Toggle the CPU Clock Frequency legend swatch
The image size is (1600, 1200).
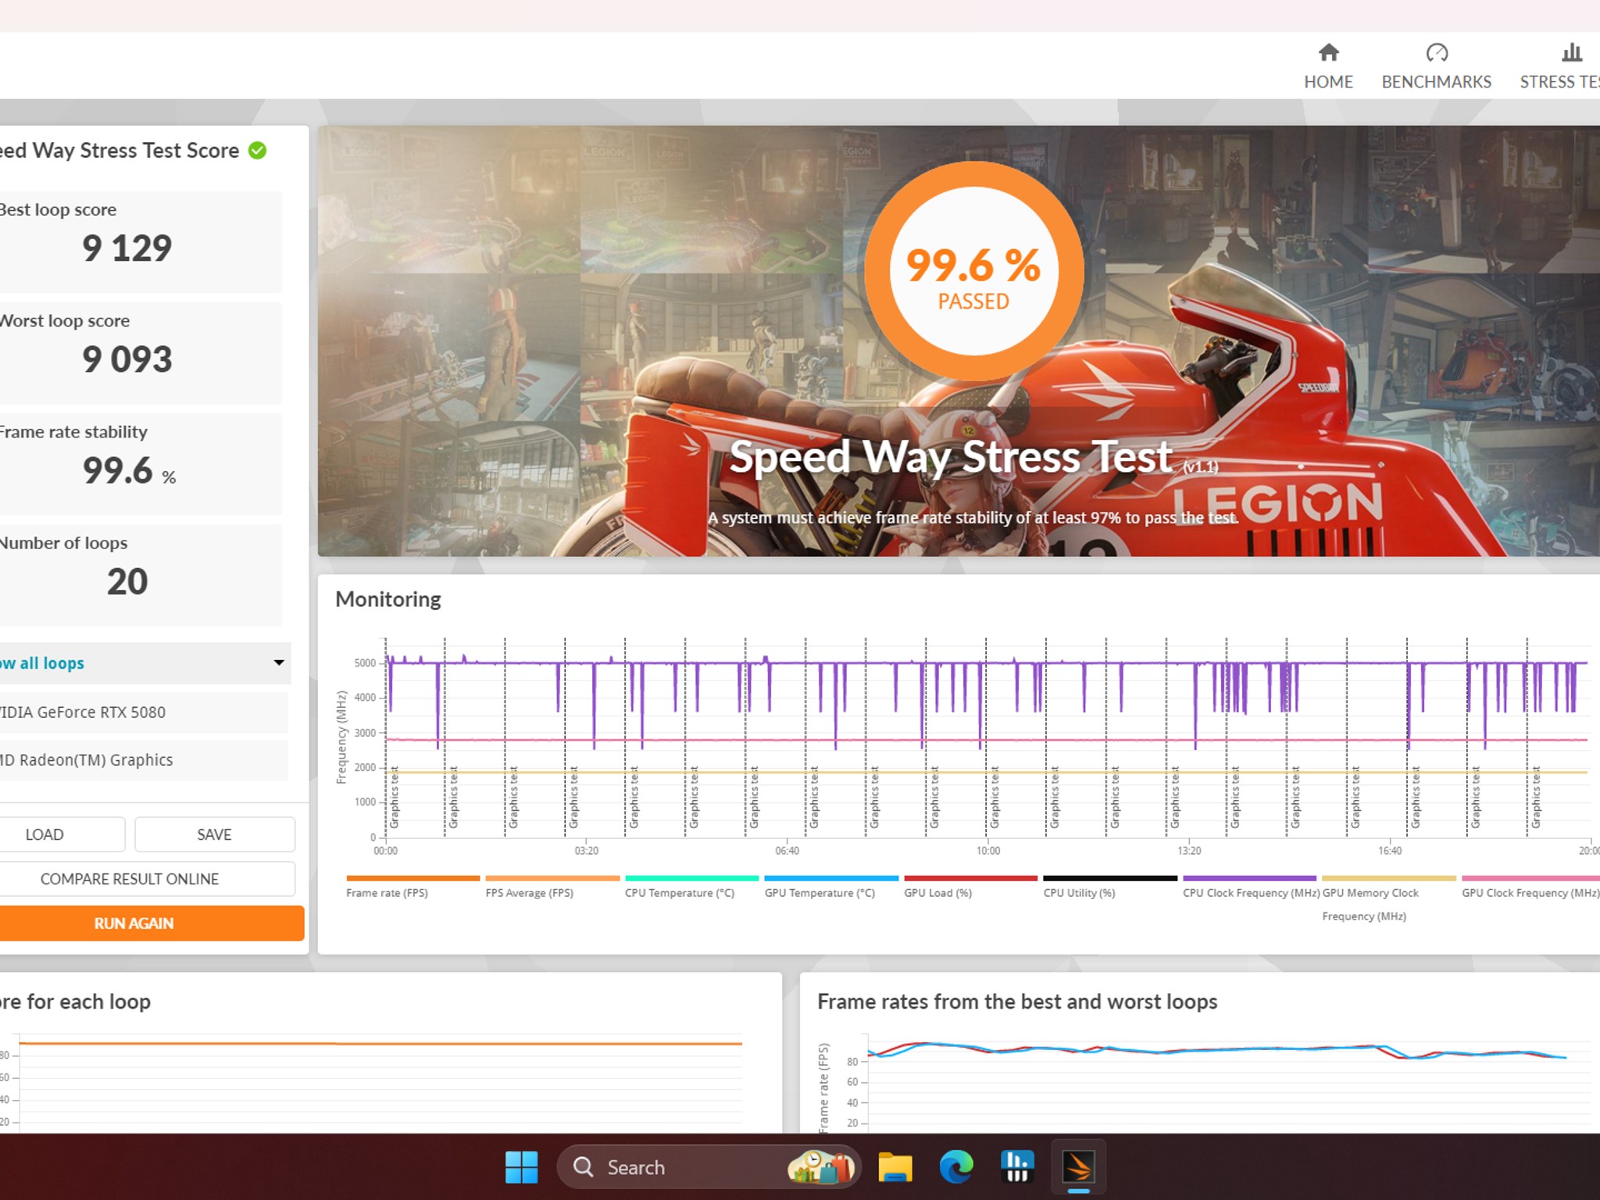(x=1249, y=878)
